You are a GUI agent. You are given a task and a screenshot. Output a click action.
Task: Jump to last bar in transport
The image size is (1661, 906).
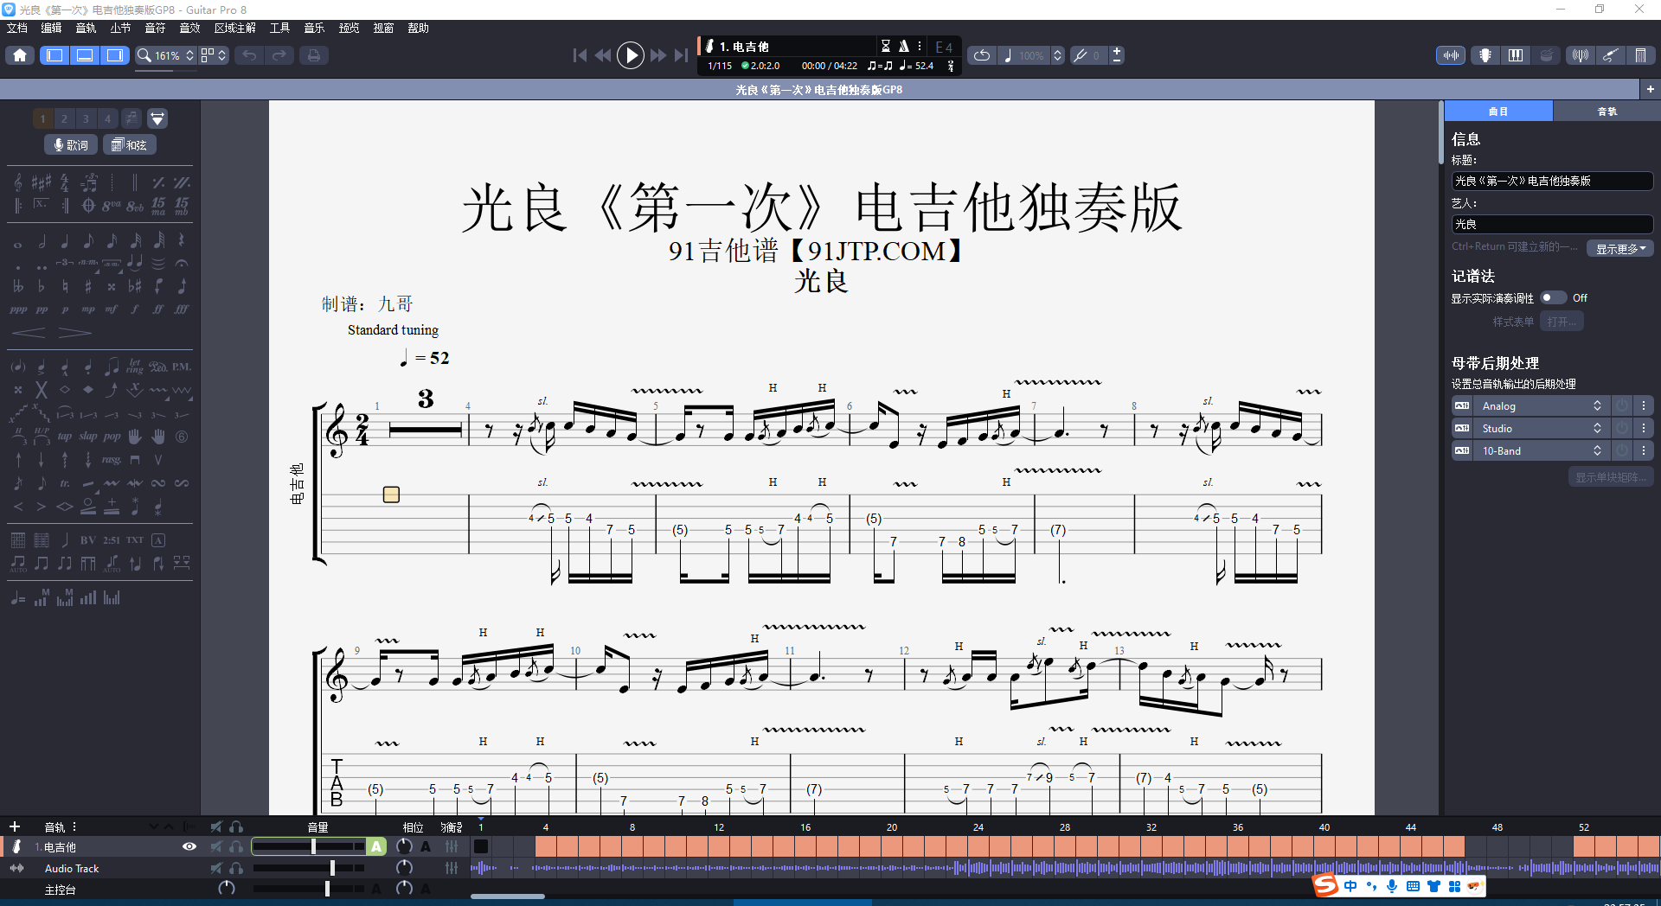(682, 55)
